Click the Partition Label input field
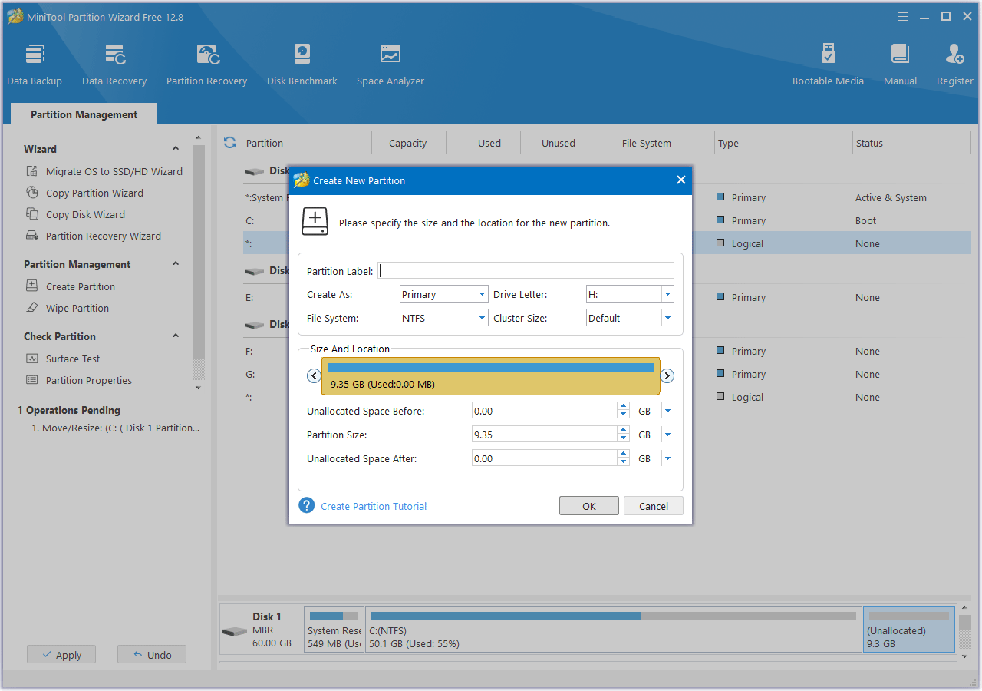This screenshot has height=691, width=982. click(x=526, y=270)
